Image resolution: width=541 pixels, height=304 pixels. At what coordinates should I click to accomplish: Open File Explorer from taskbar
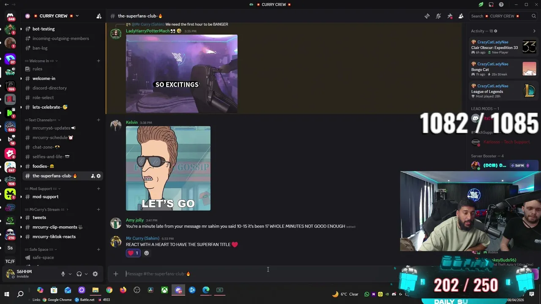coord(96,290)
